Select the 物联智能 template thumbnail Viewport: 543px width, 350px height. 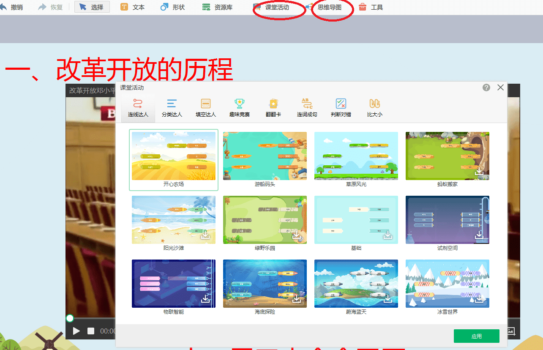coord(174,284)
